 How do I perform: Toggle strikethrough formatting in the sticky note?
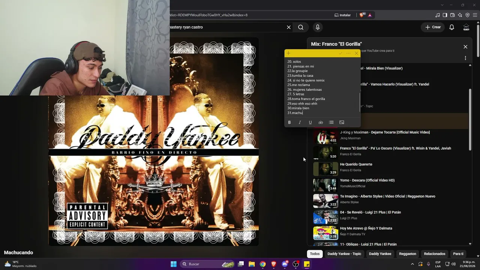(x=321, y=122)
